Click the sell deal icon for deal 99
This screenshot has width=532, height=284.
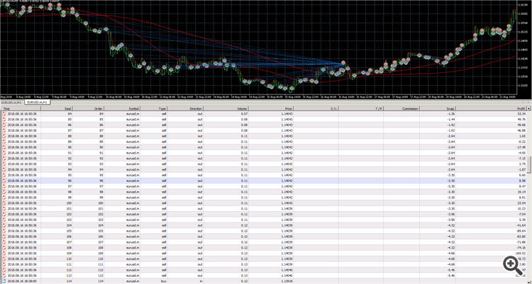coord(4,198)
